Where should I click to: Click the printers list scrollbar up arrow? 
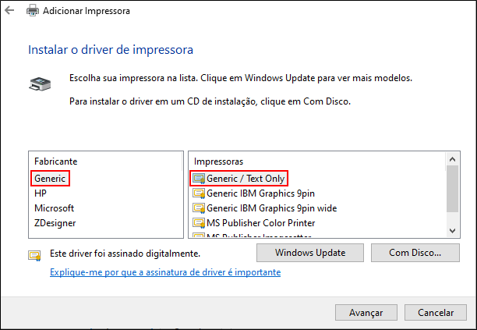coord(452,161)
